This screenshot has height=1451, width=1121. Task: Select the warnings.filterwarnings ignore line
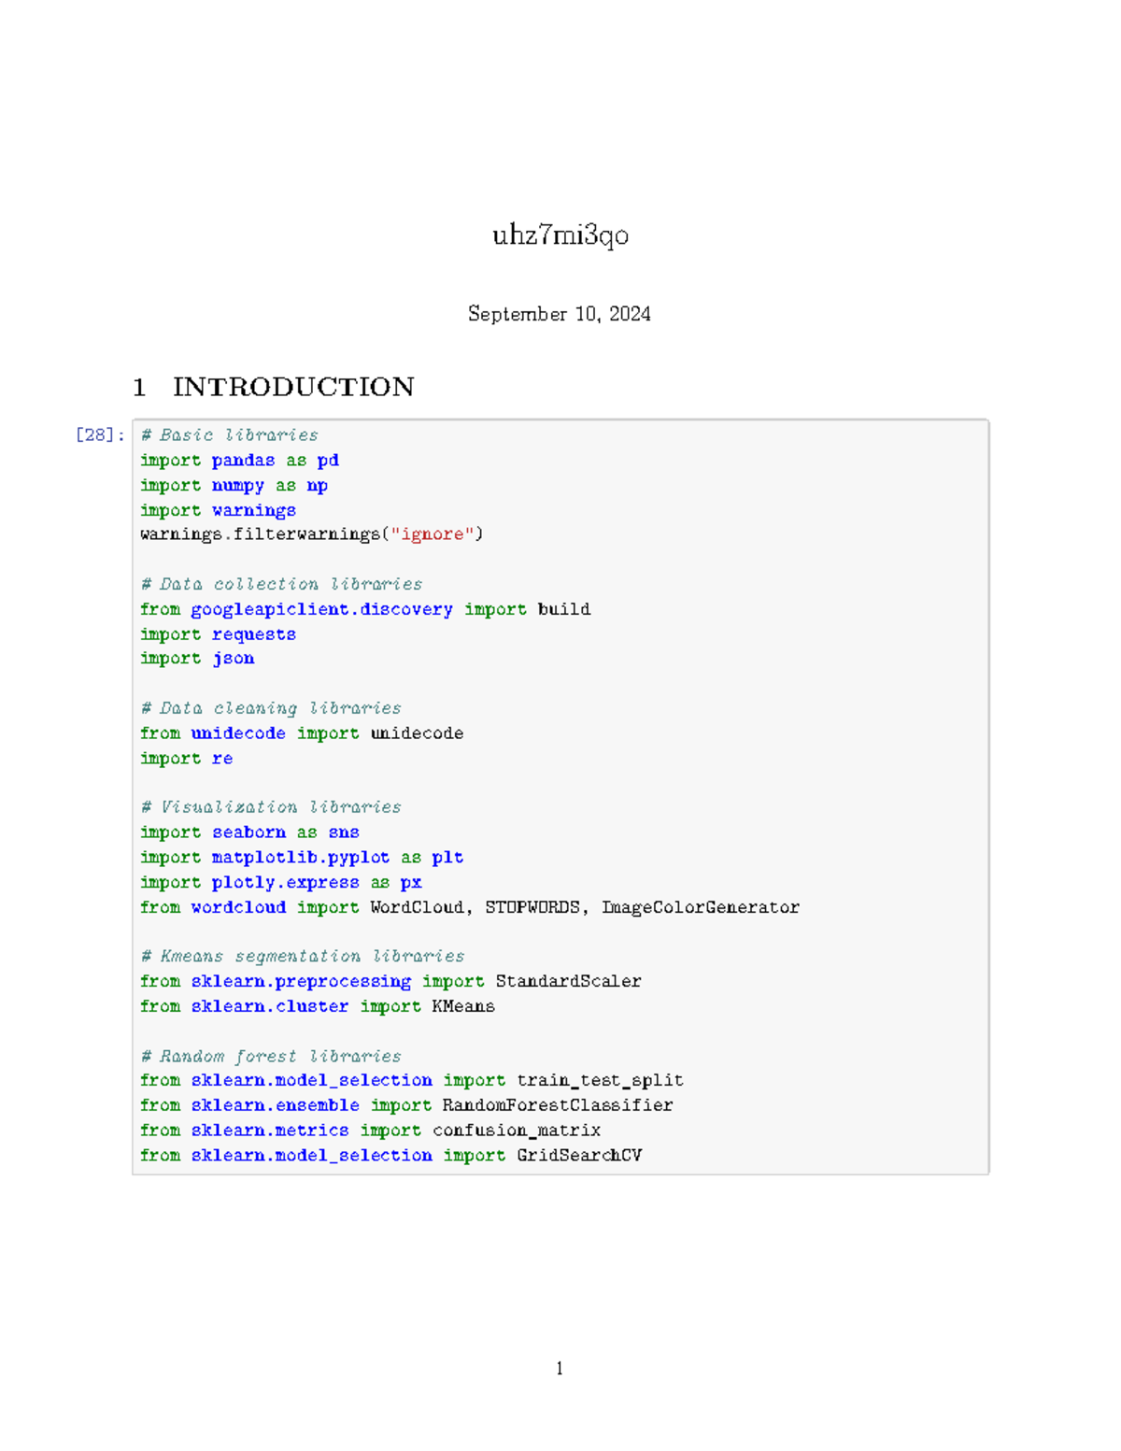[x=310, y=534]
